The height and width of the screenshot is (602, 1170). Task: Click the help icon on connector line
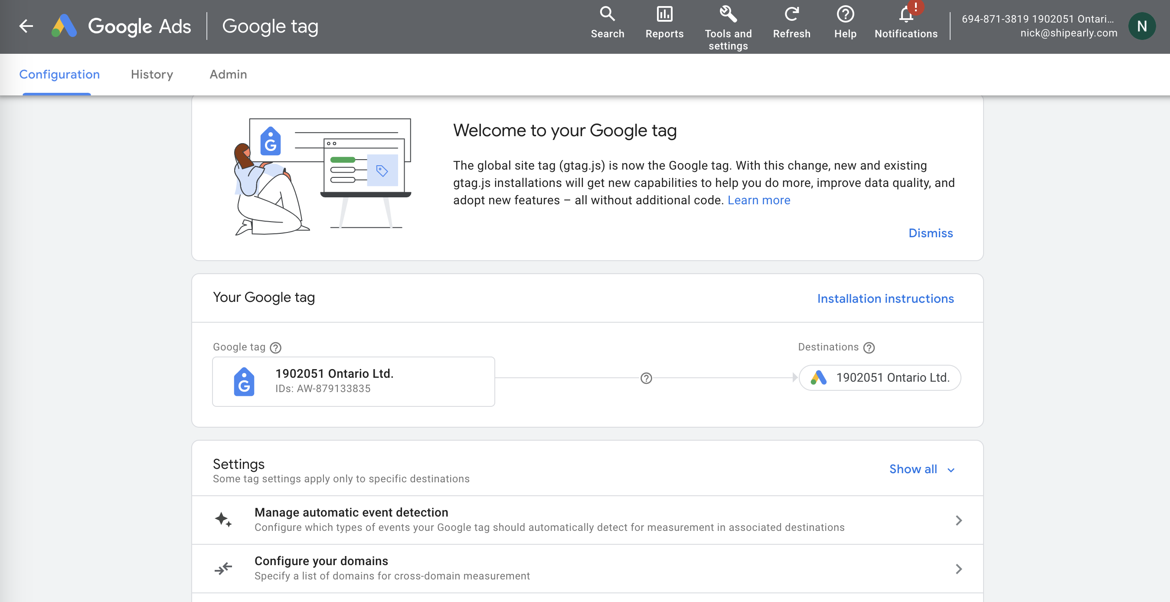[646, 378]
